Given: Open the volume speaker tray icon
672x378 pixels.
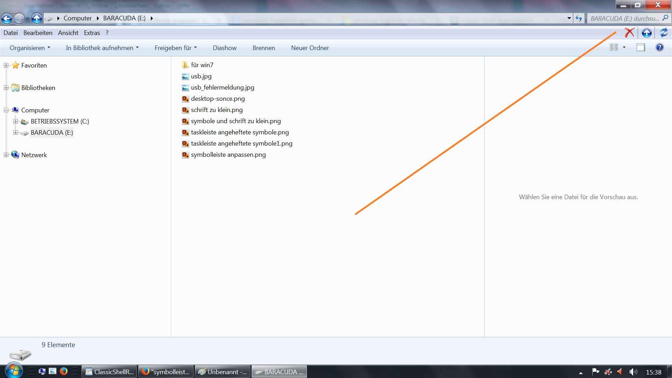Looking at the screenshot, I should pos(633,372).
